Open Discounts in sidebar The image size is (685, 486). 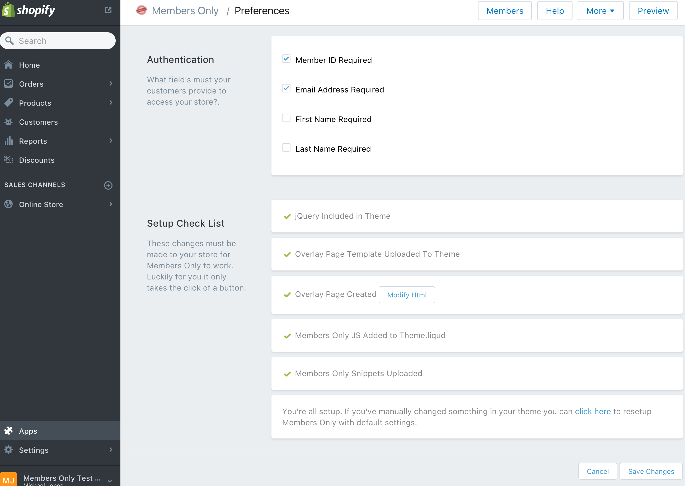pos(60,160)
